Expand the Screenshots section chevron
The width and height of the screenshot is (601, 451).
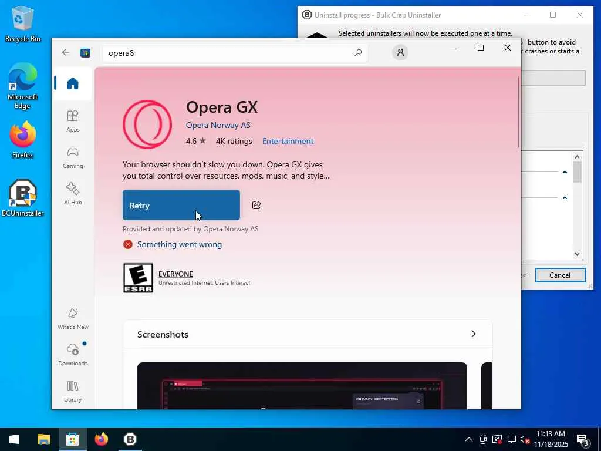coord(474,334)
